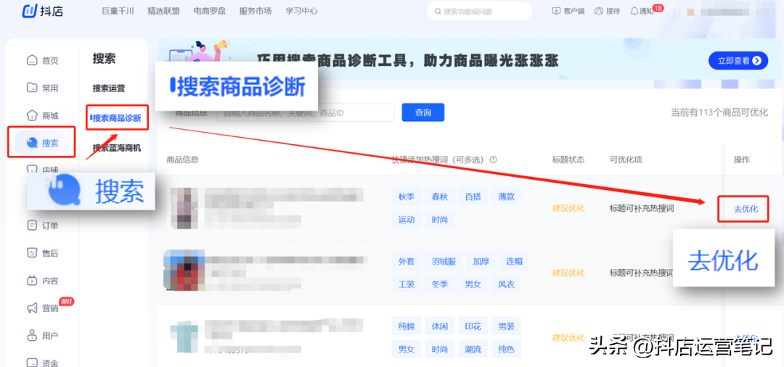The image size is (784, 367).
Task: Open the product thumbnail in 秋季 row
Action: click(183, 208)
